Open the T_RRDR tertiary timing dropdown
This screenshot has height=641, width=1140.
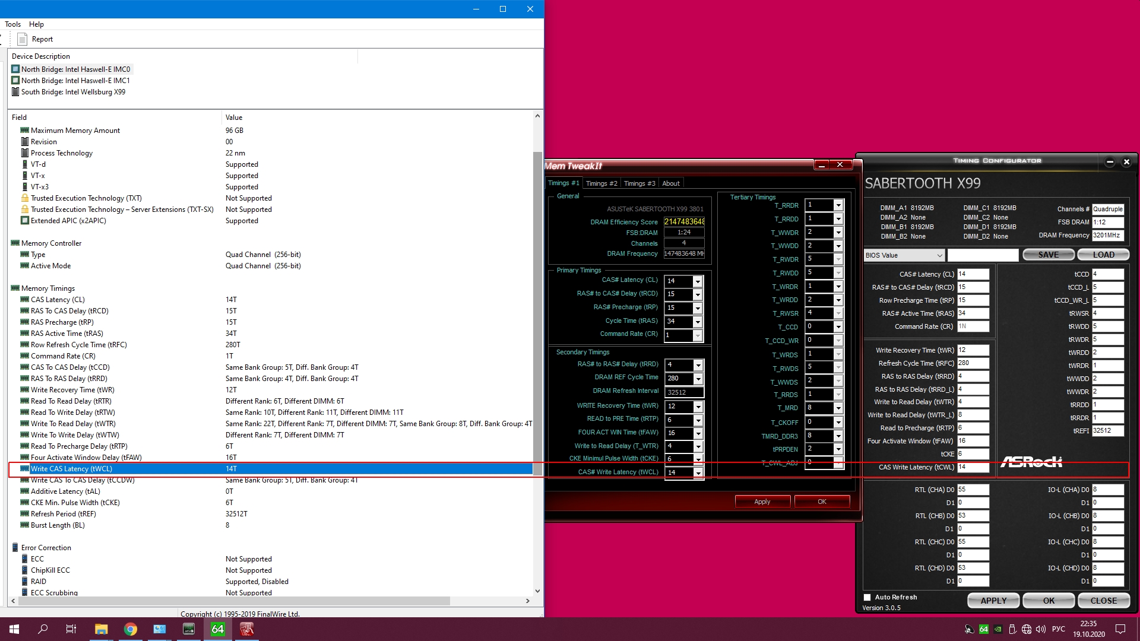pos(838,205)
